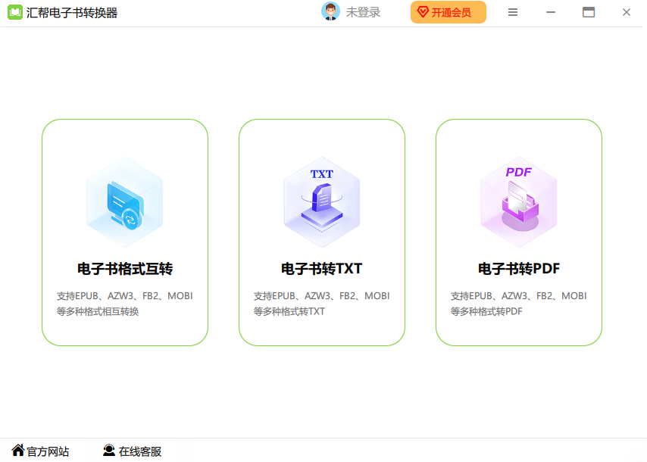Click the 未登录 login text

(363, 12)
